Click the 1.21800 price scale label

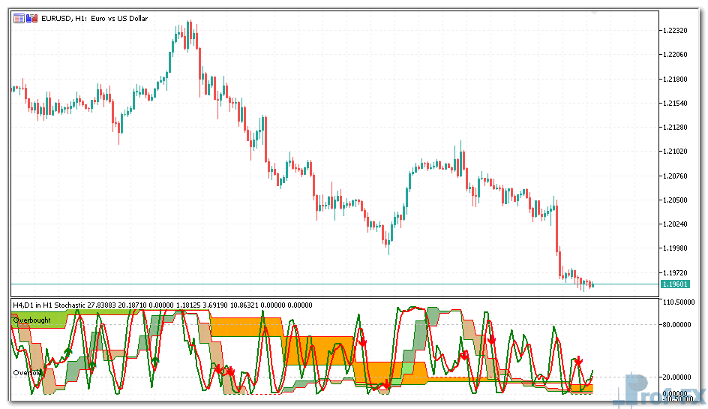click(673, 80)
